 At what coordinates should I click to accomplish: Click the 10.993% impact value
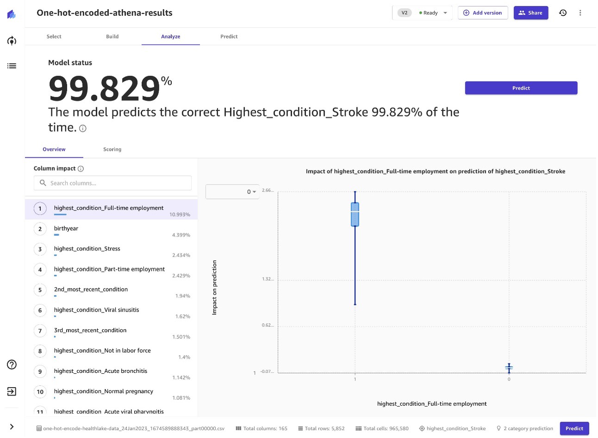[x=180, y=215]
